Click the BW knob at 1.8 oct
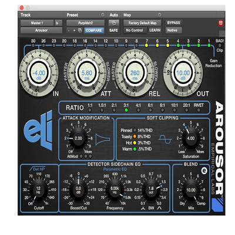Viewport: 235px width, 235px height. tap(151, 190)
